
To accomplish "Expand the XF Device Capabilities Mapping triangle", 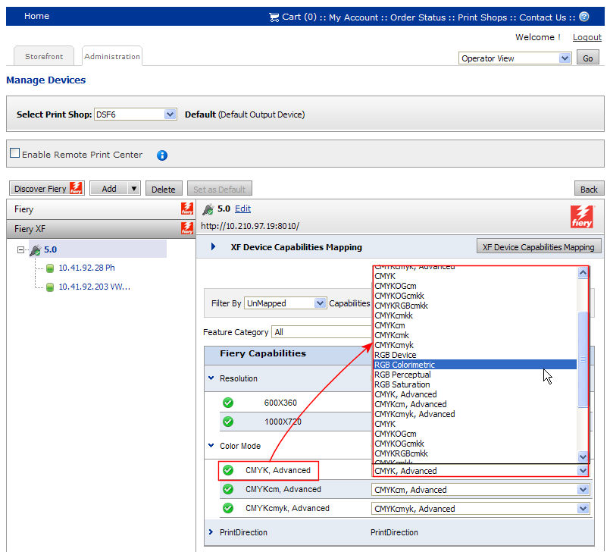I will click(213, 246).
